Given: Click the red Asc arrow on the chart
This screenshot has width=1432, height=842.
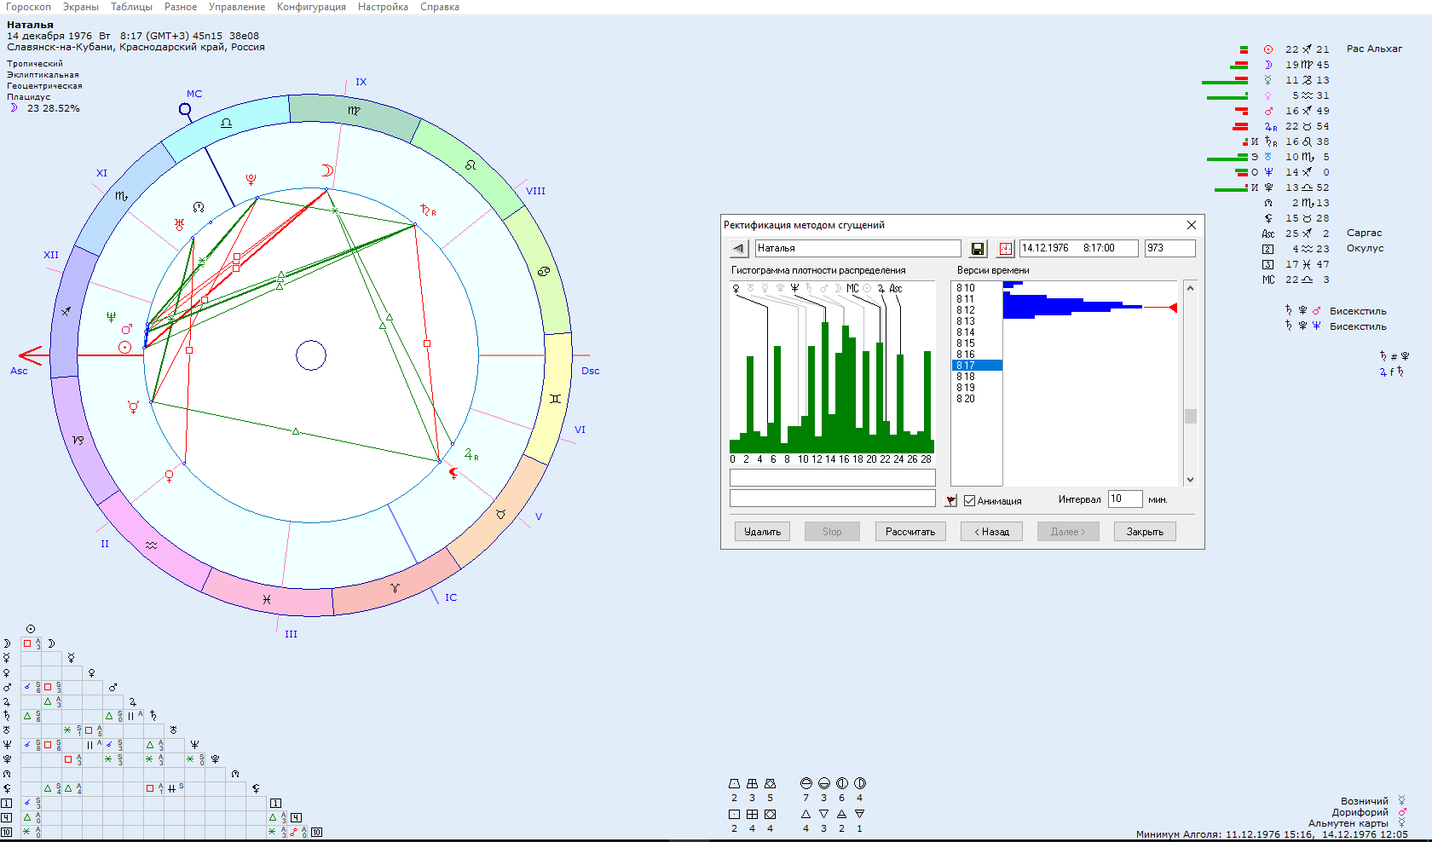Looking at the screenshot, I should (x=31, y=355).
